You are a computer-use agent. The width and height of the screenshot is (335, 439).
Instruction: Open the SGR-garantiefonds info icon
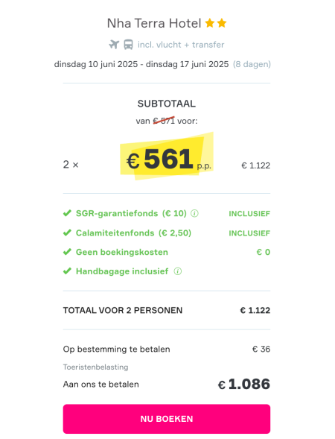pos(194,214)
